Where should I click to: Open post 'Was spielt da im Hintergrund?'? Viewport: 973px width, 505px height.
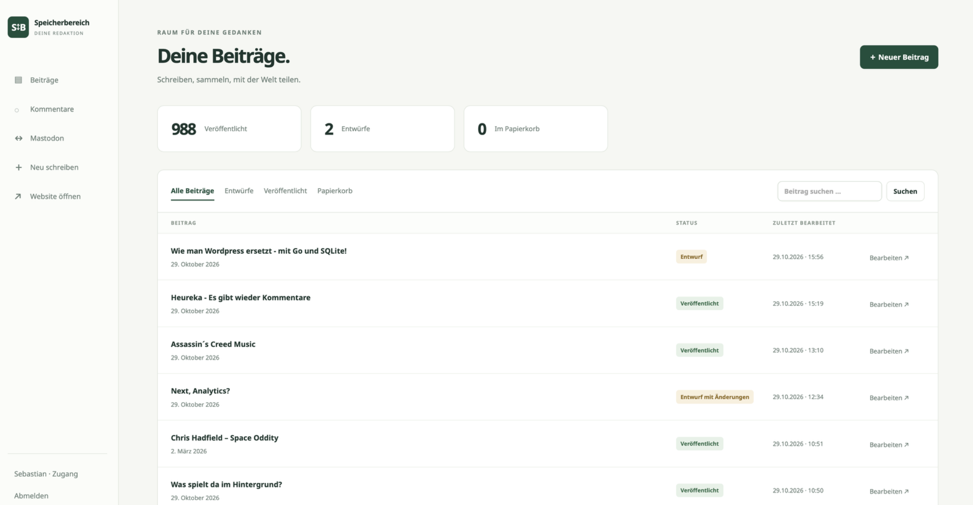click(226, 484)
